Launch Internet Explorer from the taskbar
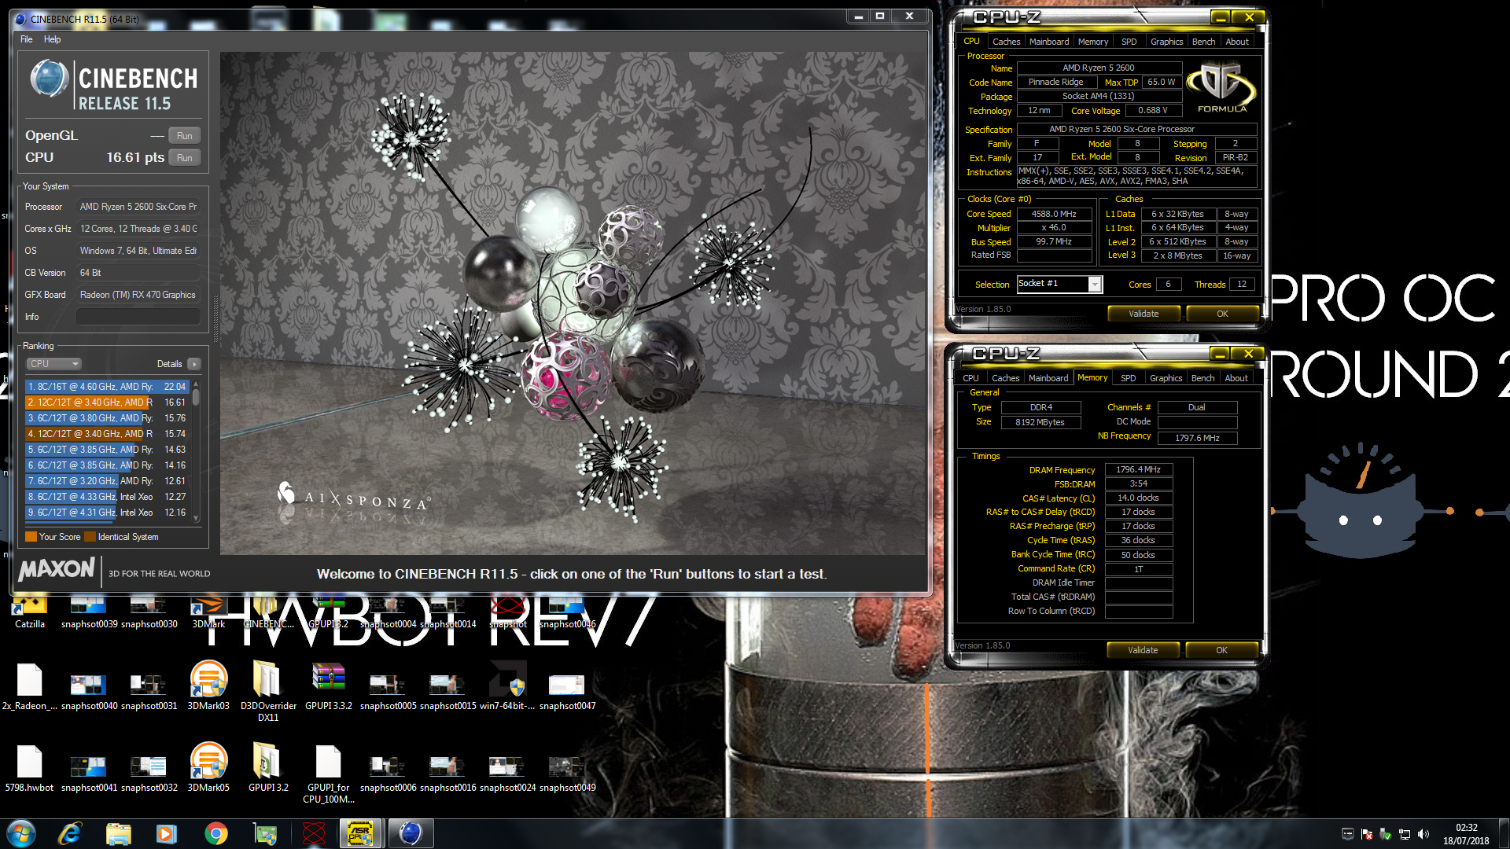Image resolution: width=1510 pixels, height=849 pixels. (x=70, y=833)
